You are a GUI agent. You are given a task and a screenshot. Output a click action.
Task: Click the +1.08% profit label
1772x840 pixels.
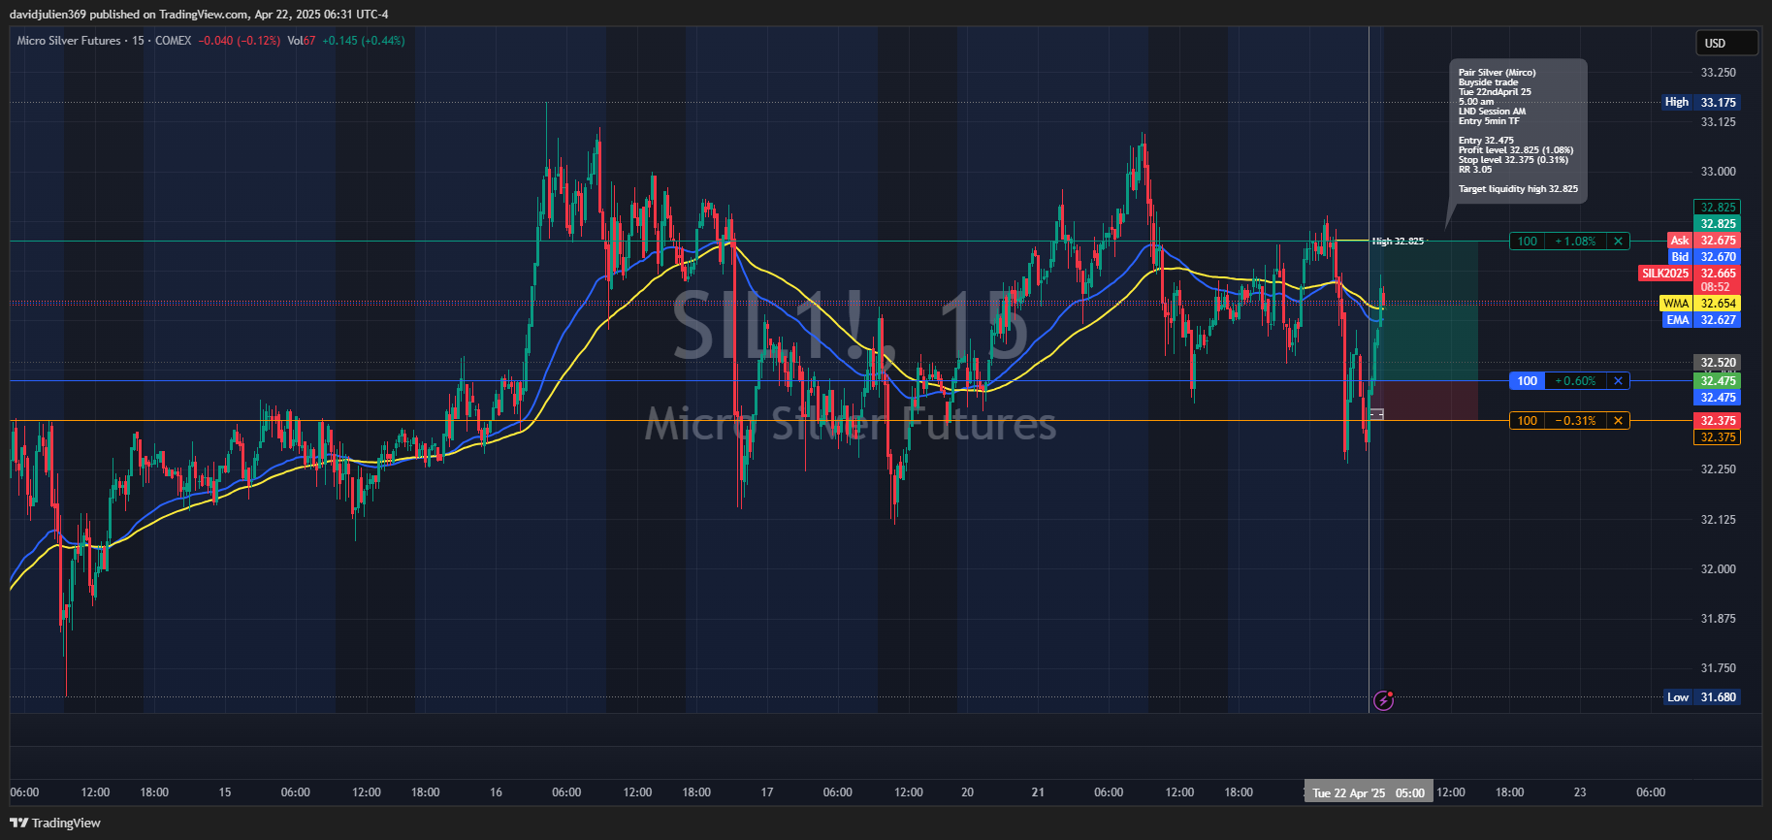[x=1575, y=242]
